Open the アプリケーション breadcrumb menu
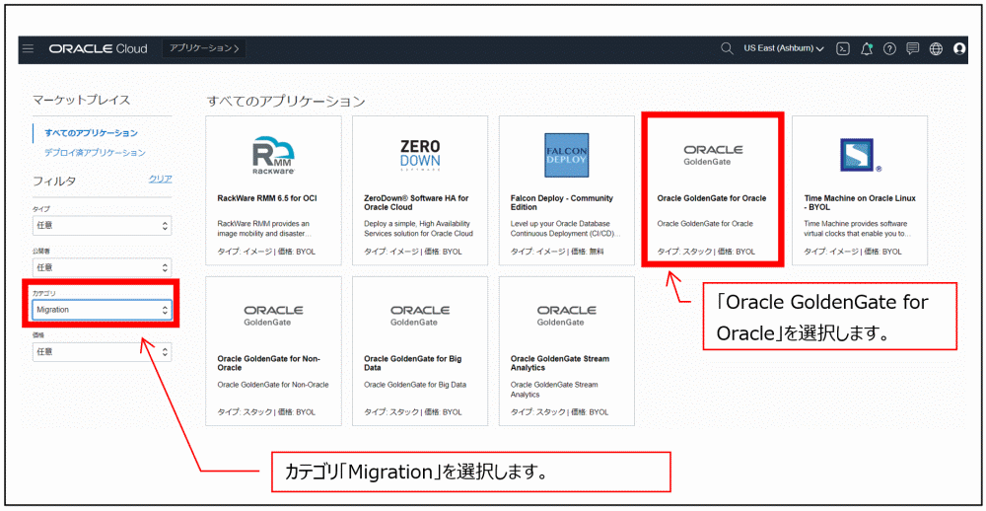The height and width of the screenshot is (511, 986). pos(204,48)
